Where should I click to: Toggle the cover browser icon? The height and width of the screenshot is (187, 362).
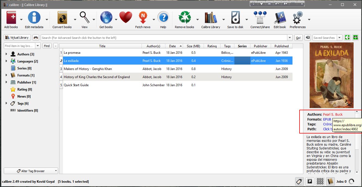point(310,182)
